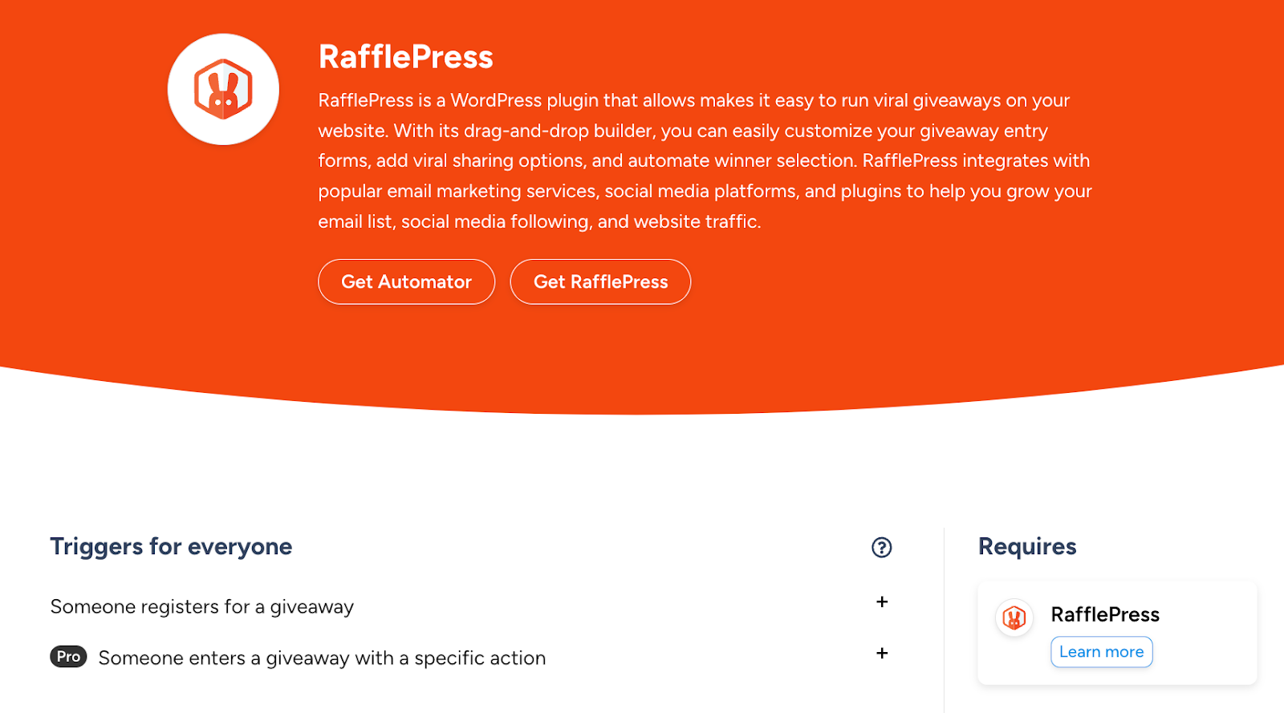
Task: Open the help question mark icon
Action: coord(881,547)
